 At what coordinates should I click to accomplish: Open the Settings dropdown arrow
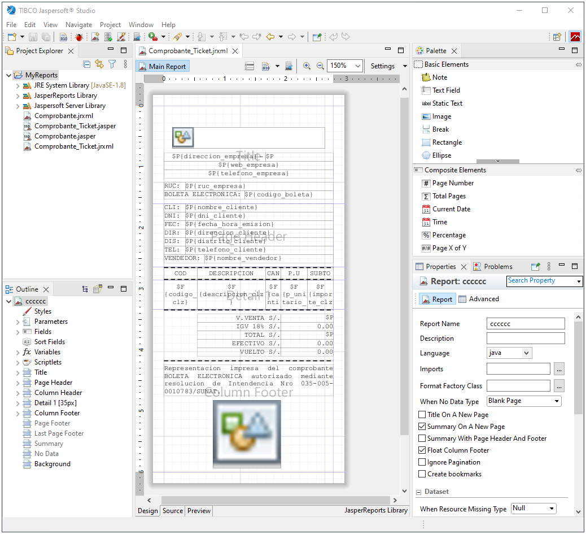405,66
